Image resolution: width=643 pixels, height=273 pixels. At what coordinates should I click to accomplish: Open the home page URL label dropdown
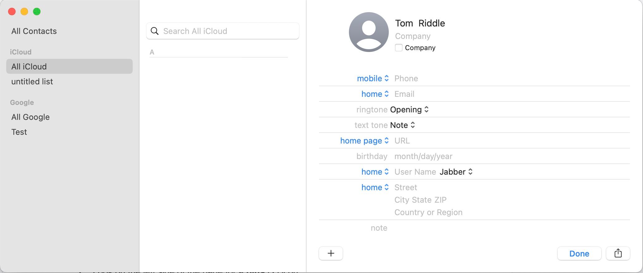coord(364,141)
